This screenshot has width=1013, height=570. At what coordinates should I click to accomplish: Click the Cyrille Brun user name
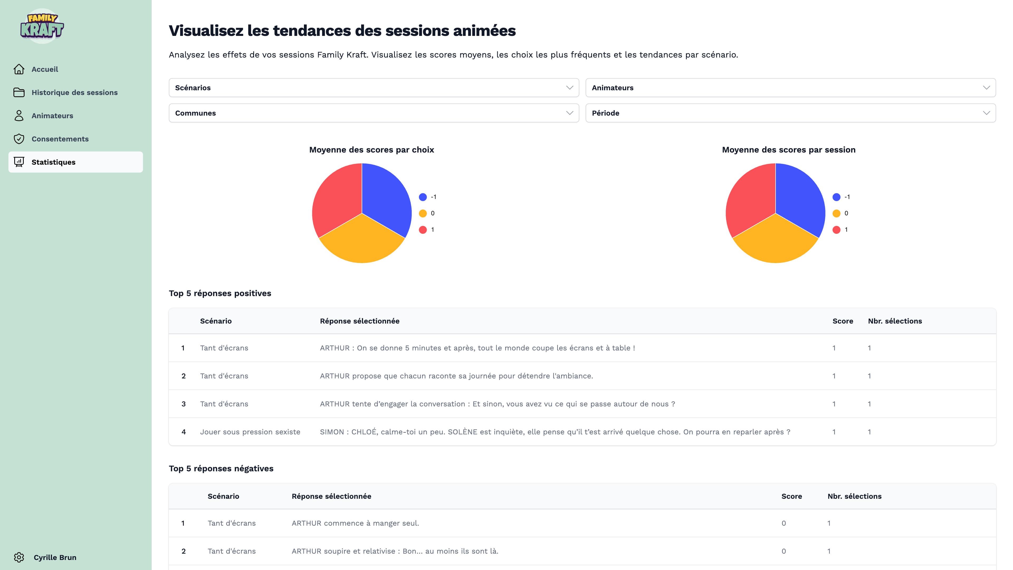pos(55,557)
